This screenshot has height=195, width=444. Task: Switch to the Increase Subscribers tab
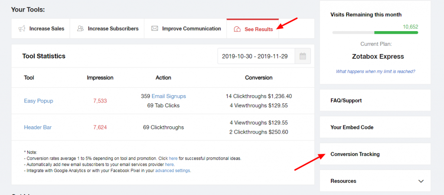[107, 29]
